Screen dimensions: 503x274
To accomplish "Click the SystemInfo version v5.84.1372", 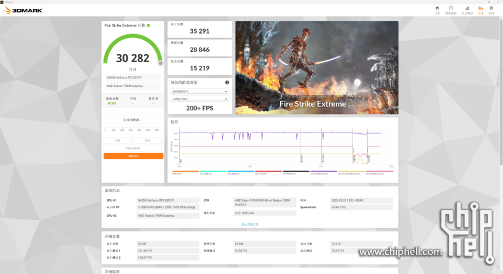I will [361, 207].
